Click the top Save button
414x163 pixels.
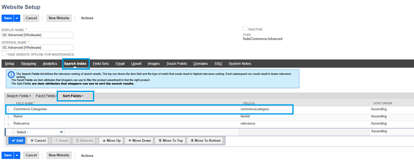click(8, 18)
